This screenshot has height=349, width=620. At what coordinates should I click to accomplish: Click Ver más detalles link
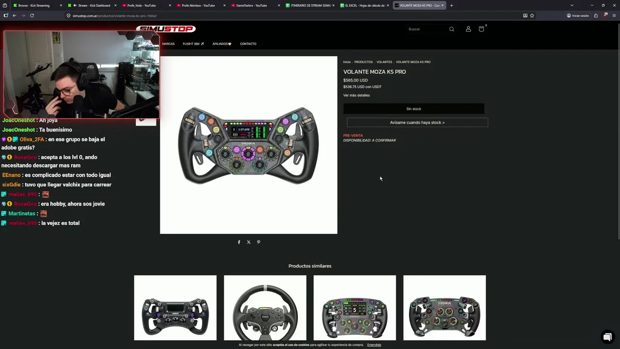coord(356,95)
